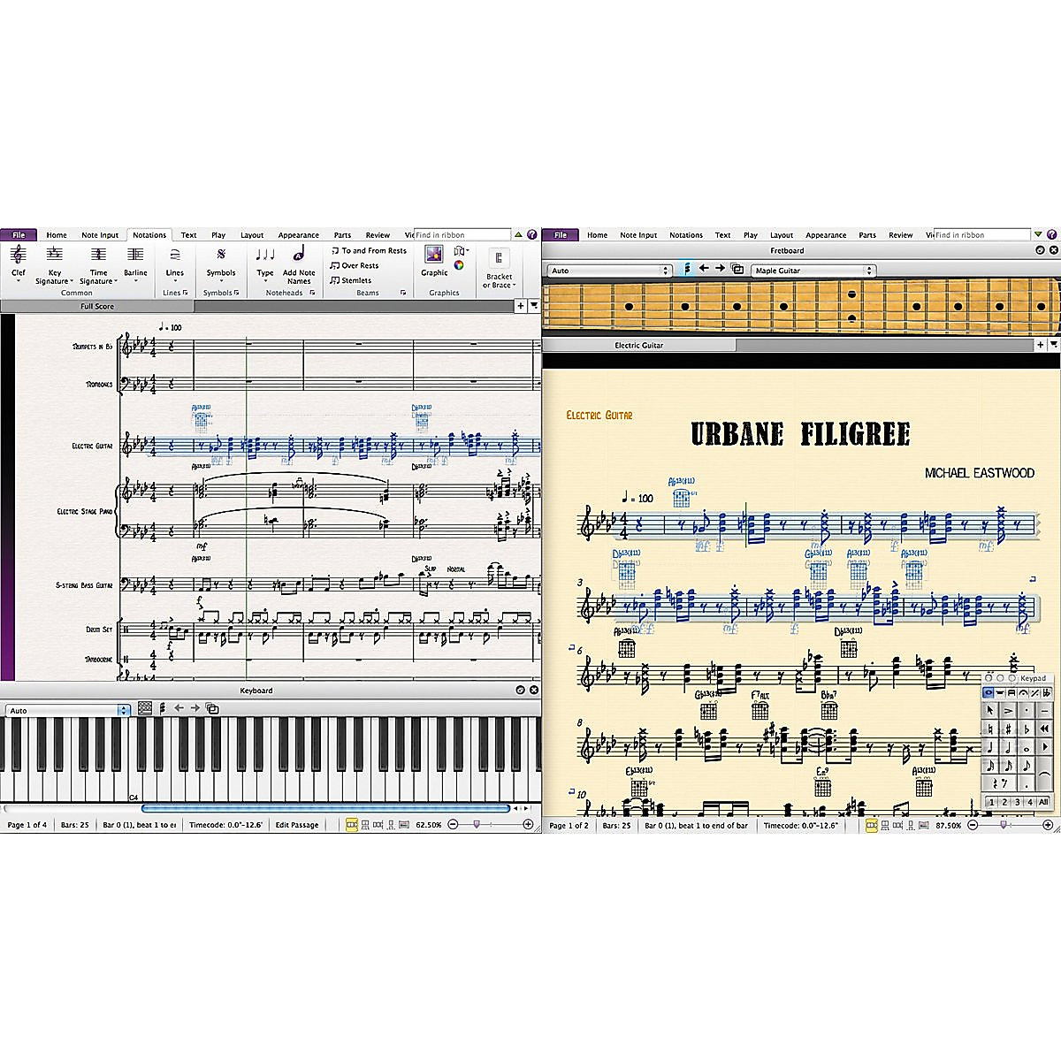
Task: Select the sharp icon on the Keypad
Action: click(1008, 729)
